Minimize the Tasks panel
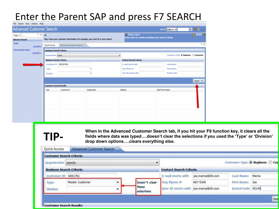The image size is (279, 209). (38, 35)
